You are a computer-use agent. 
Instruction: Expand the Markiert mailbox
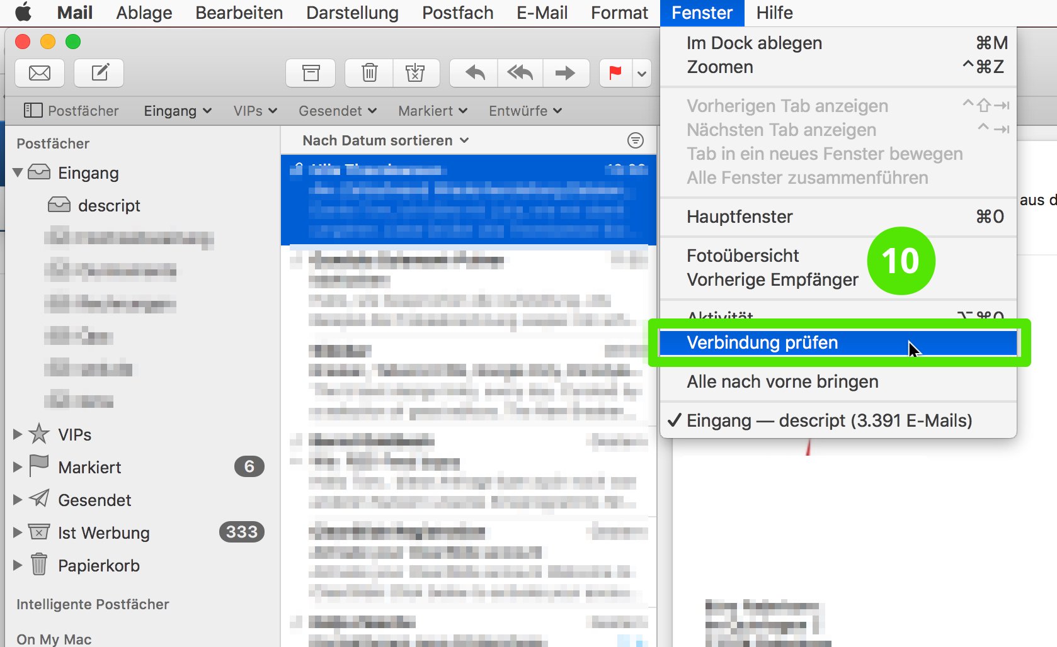tap(18, 467)
